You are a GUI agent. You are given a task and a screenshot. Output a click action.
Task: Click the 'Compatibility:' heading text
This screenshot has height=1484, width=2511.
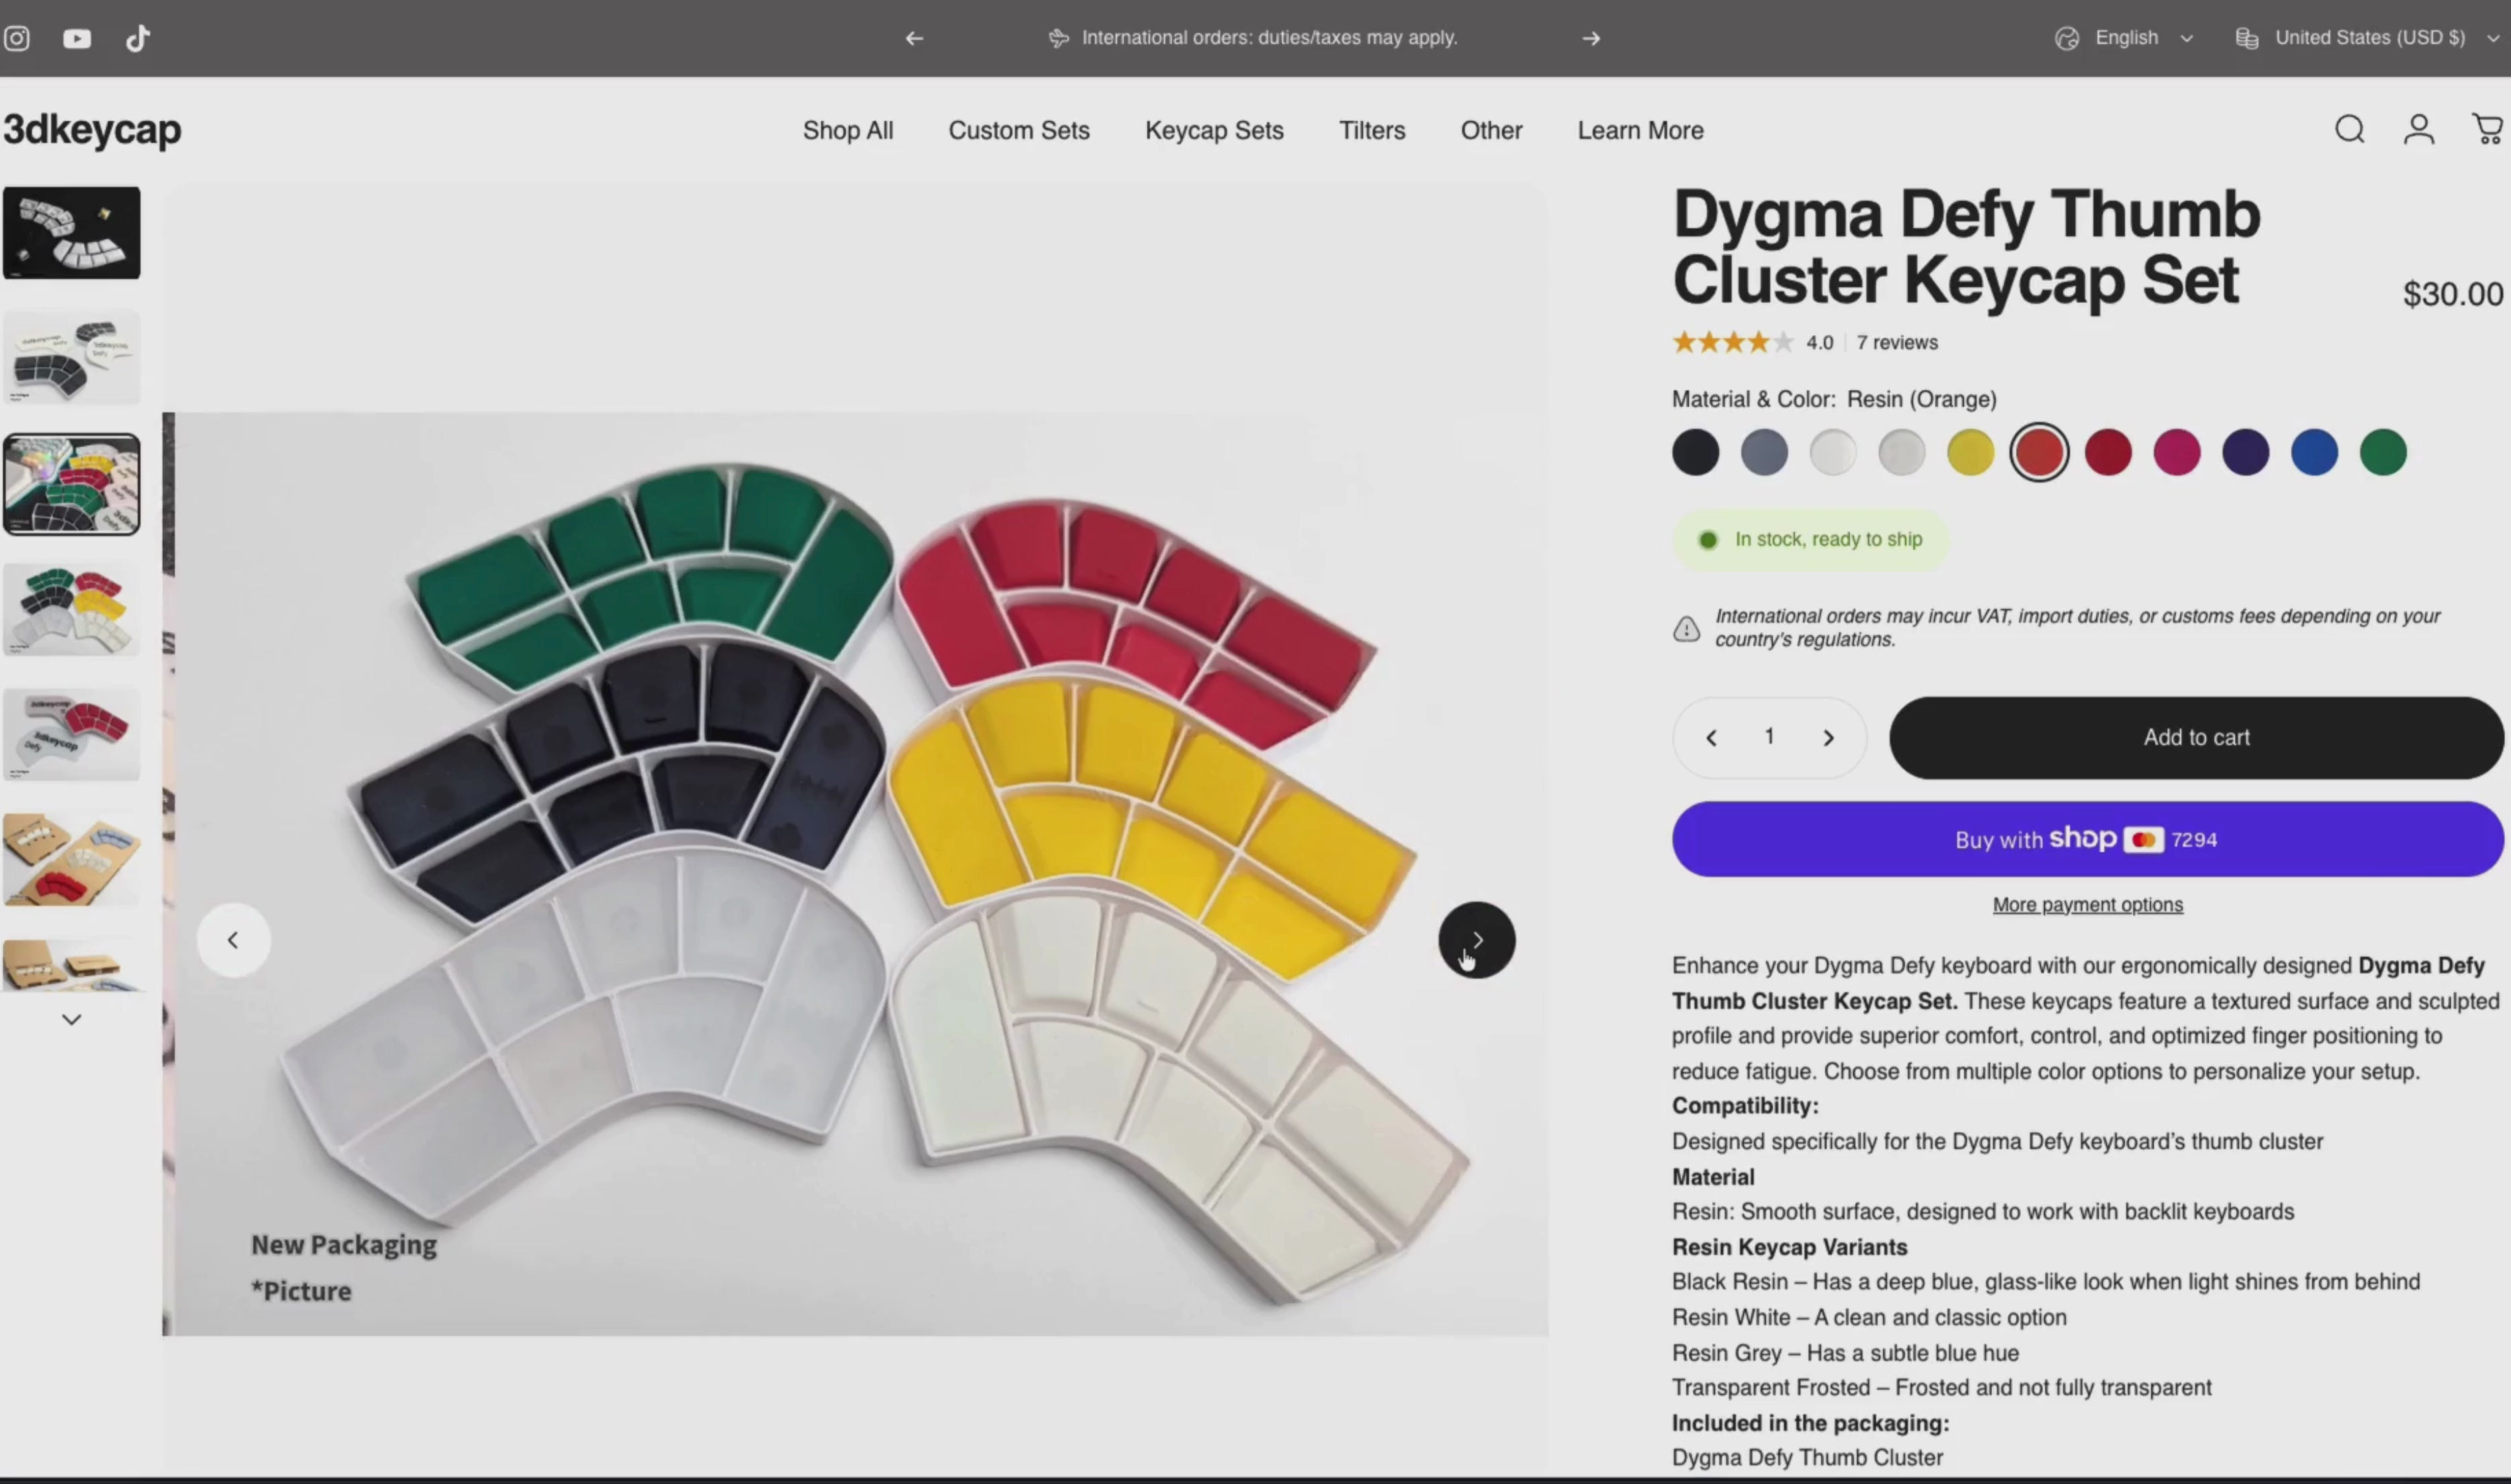pos(1744,1106)
